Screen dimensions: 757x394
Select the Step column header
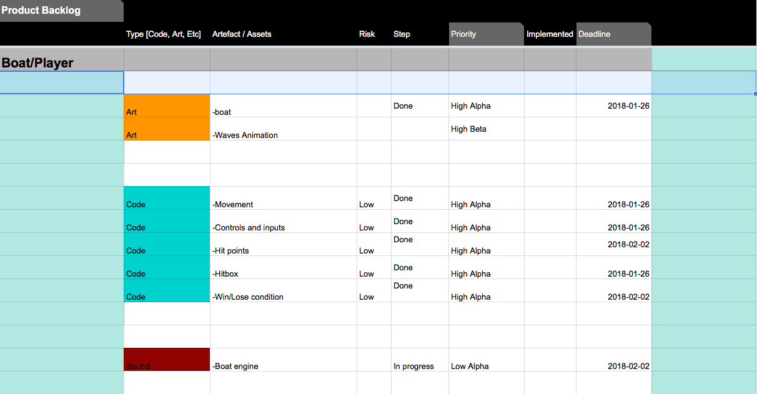401,34
